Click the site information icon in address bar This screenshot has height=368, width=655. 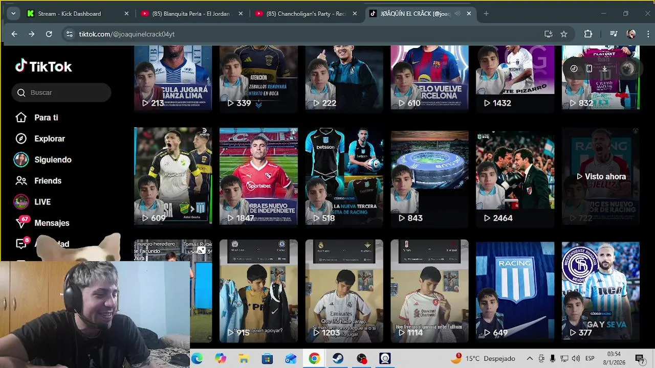tap(69, 34)
